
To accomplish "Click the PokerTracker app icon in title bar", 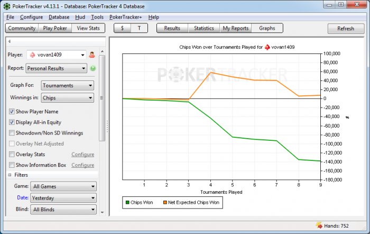I will (7, 6).
